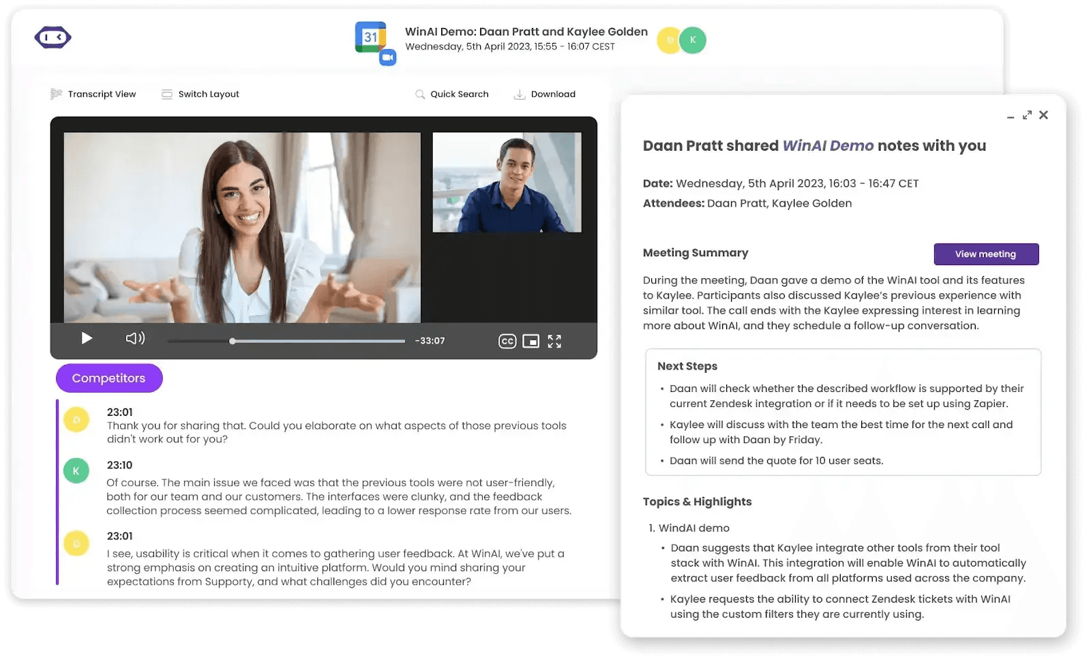Screen dimensions: 1091x662
Task: Click Kaylee's green avatar in header
Action: click(693, 40)
